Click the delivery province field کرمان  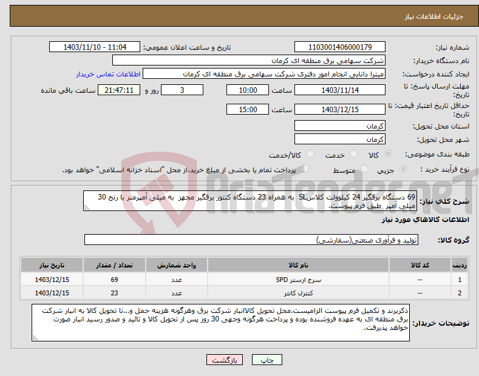340,126
